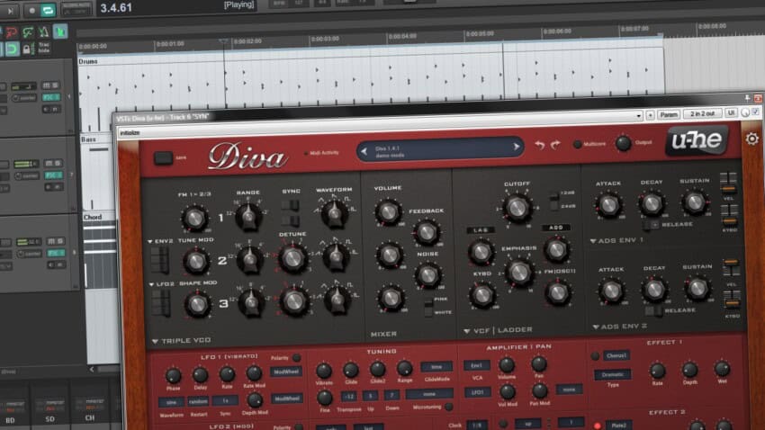Toggle the green envelope toolbar icon
Image resolution: width=765 pixels, height=430 pixels.
tap(28, 32)
